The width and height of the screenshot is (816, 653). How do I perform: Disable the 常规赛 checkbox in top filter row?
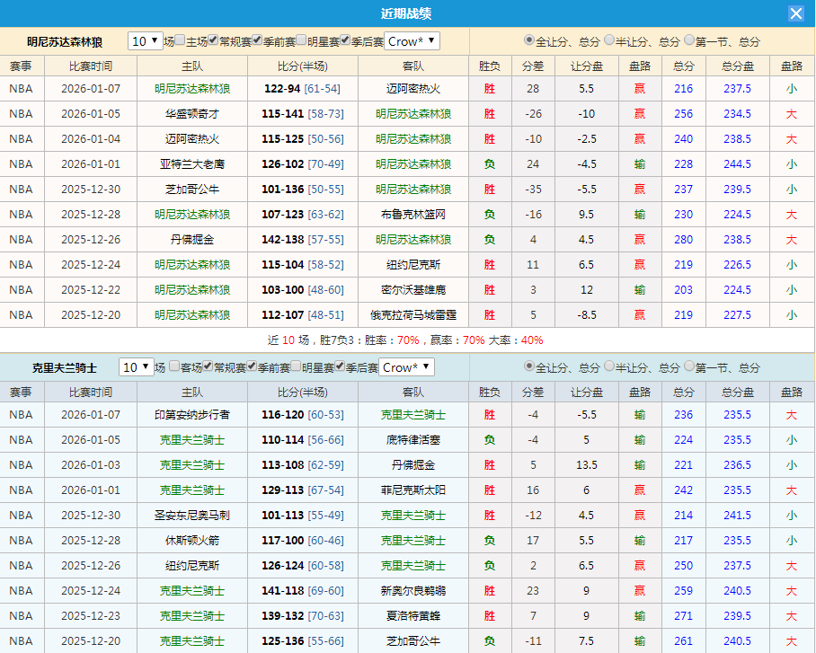click(x=212, y=41)
